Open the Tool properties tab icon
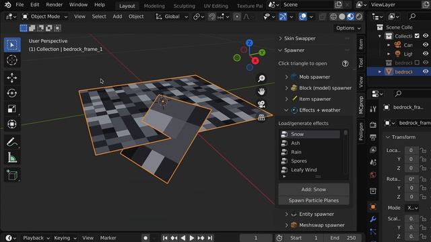The image size is (431, 242). 373,109
